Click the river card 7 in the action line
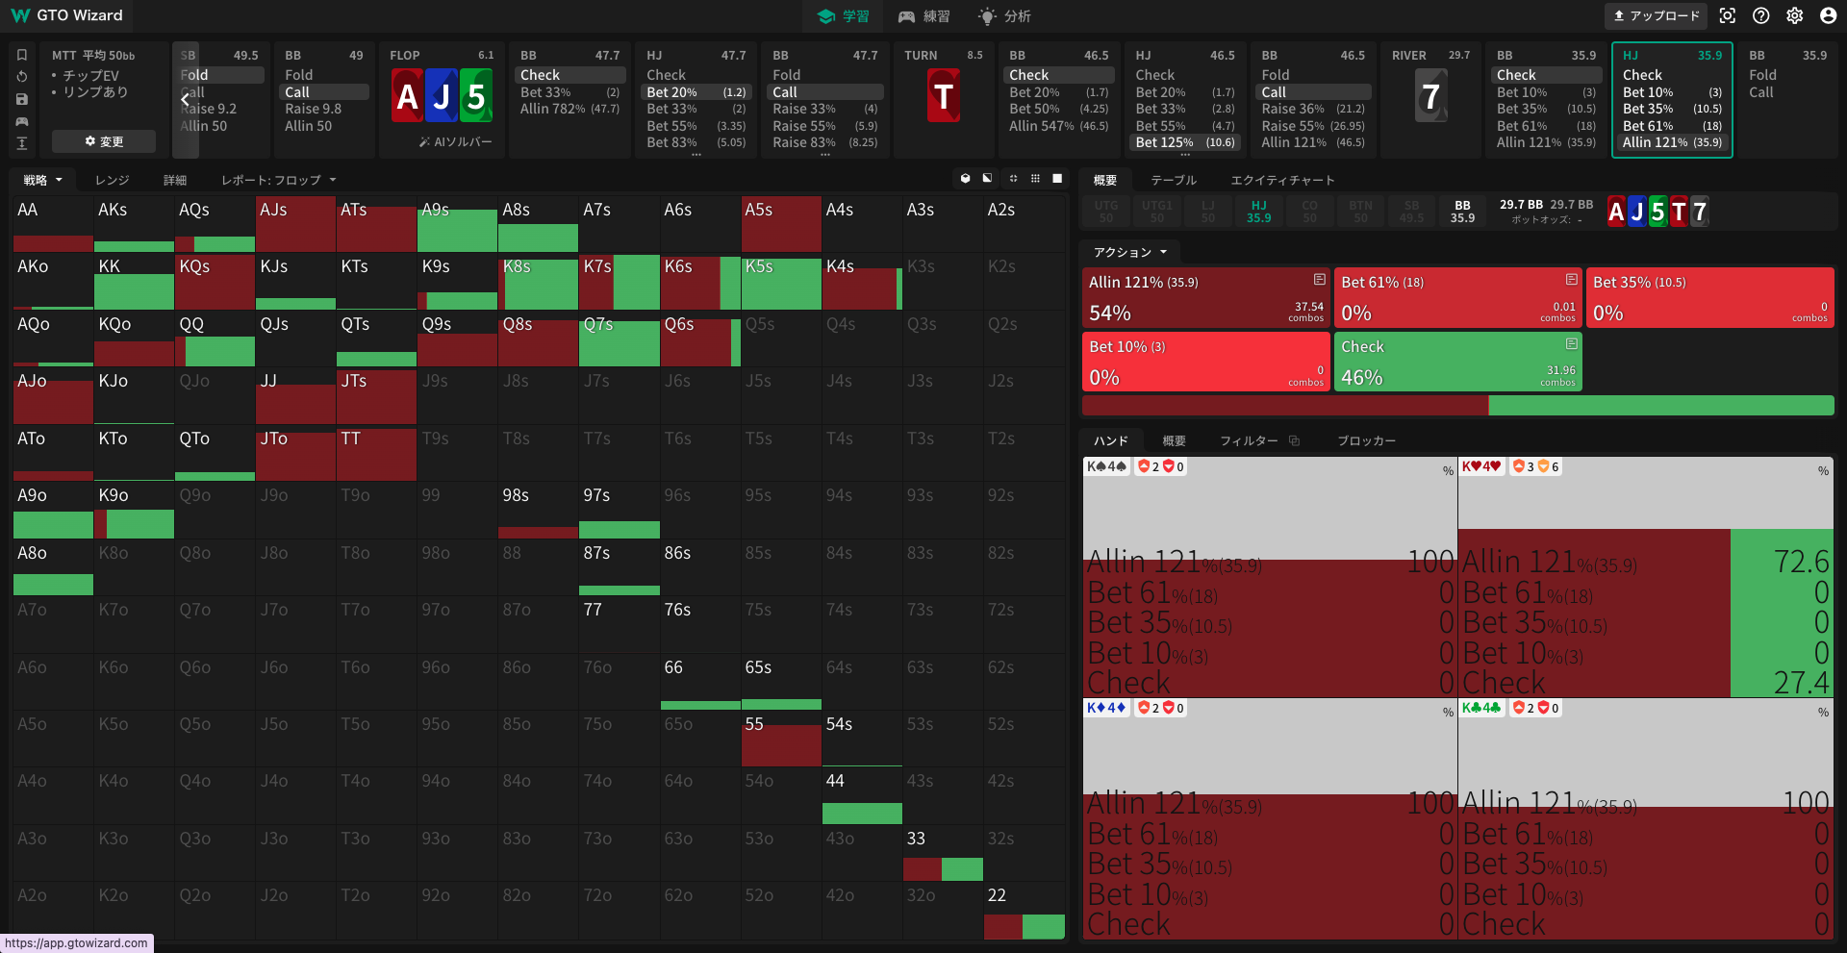The height and width of the screenshot is (953, 1847). click(x=1431, y=97)
